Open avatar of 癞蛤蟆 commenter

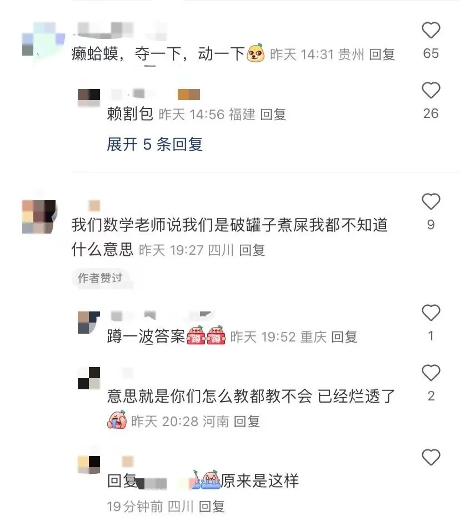point(43,39)
